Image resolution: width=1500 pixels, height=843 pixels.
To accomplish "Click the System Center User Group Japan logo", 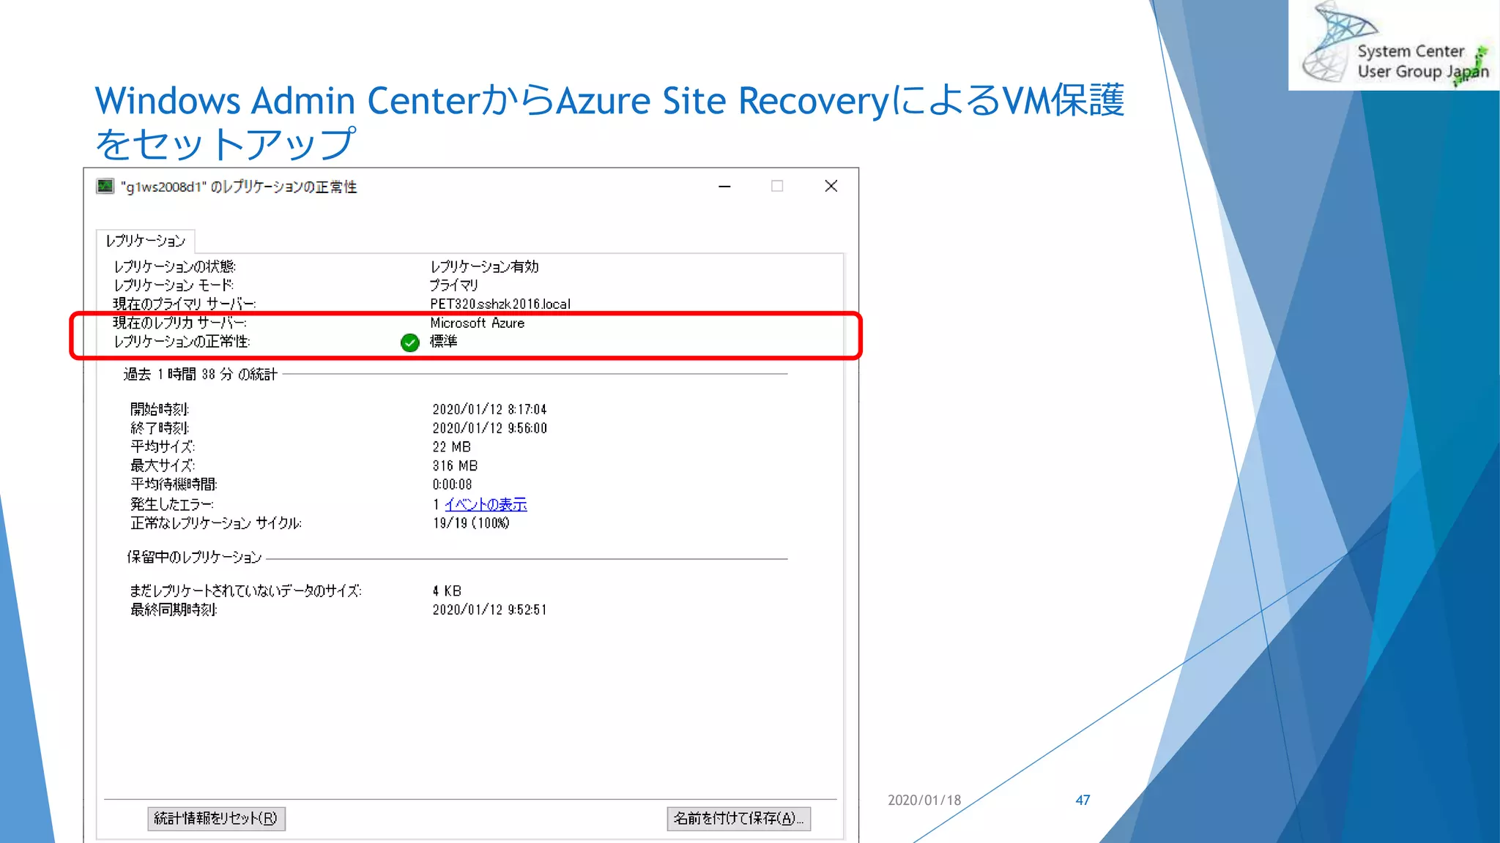I will pyautogui.click(x=1394, y=45).
